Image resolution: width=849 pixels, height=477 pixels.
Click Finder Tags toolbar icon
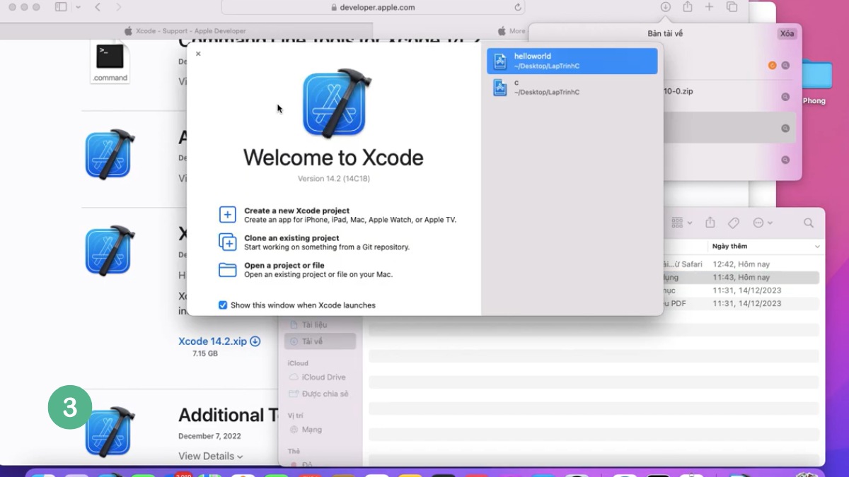734,223
